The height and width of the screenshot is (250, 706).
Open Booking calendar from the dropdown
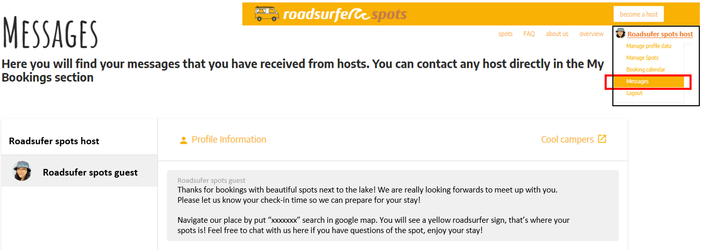645,70
